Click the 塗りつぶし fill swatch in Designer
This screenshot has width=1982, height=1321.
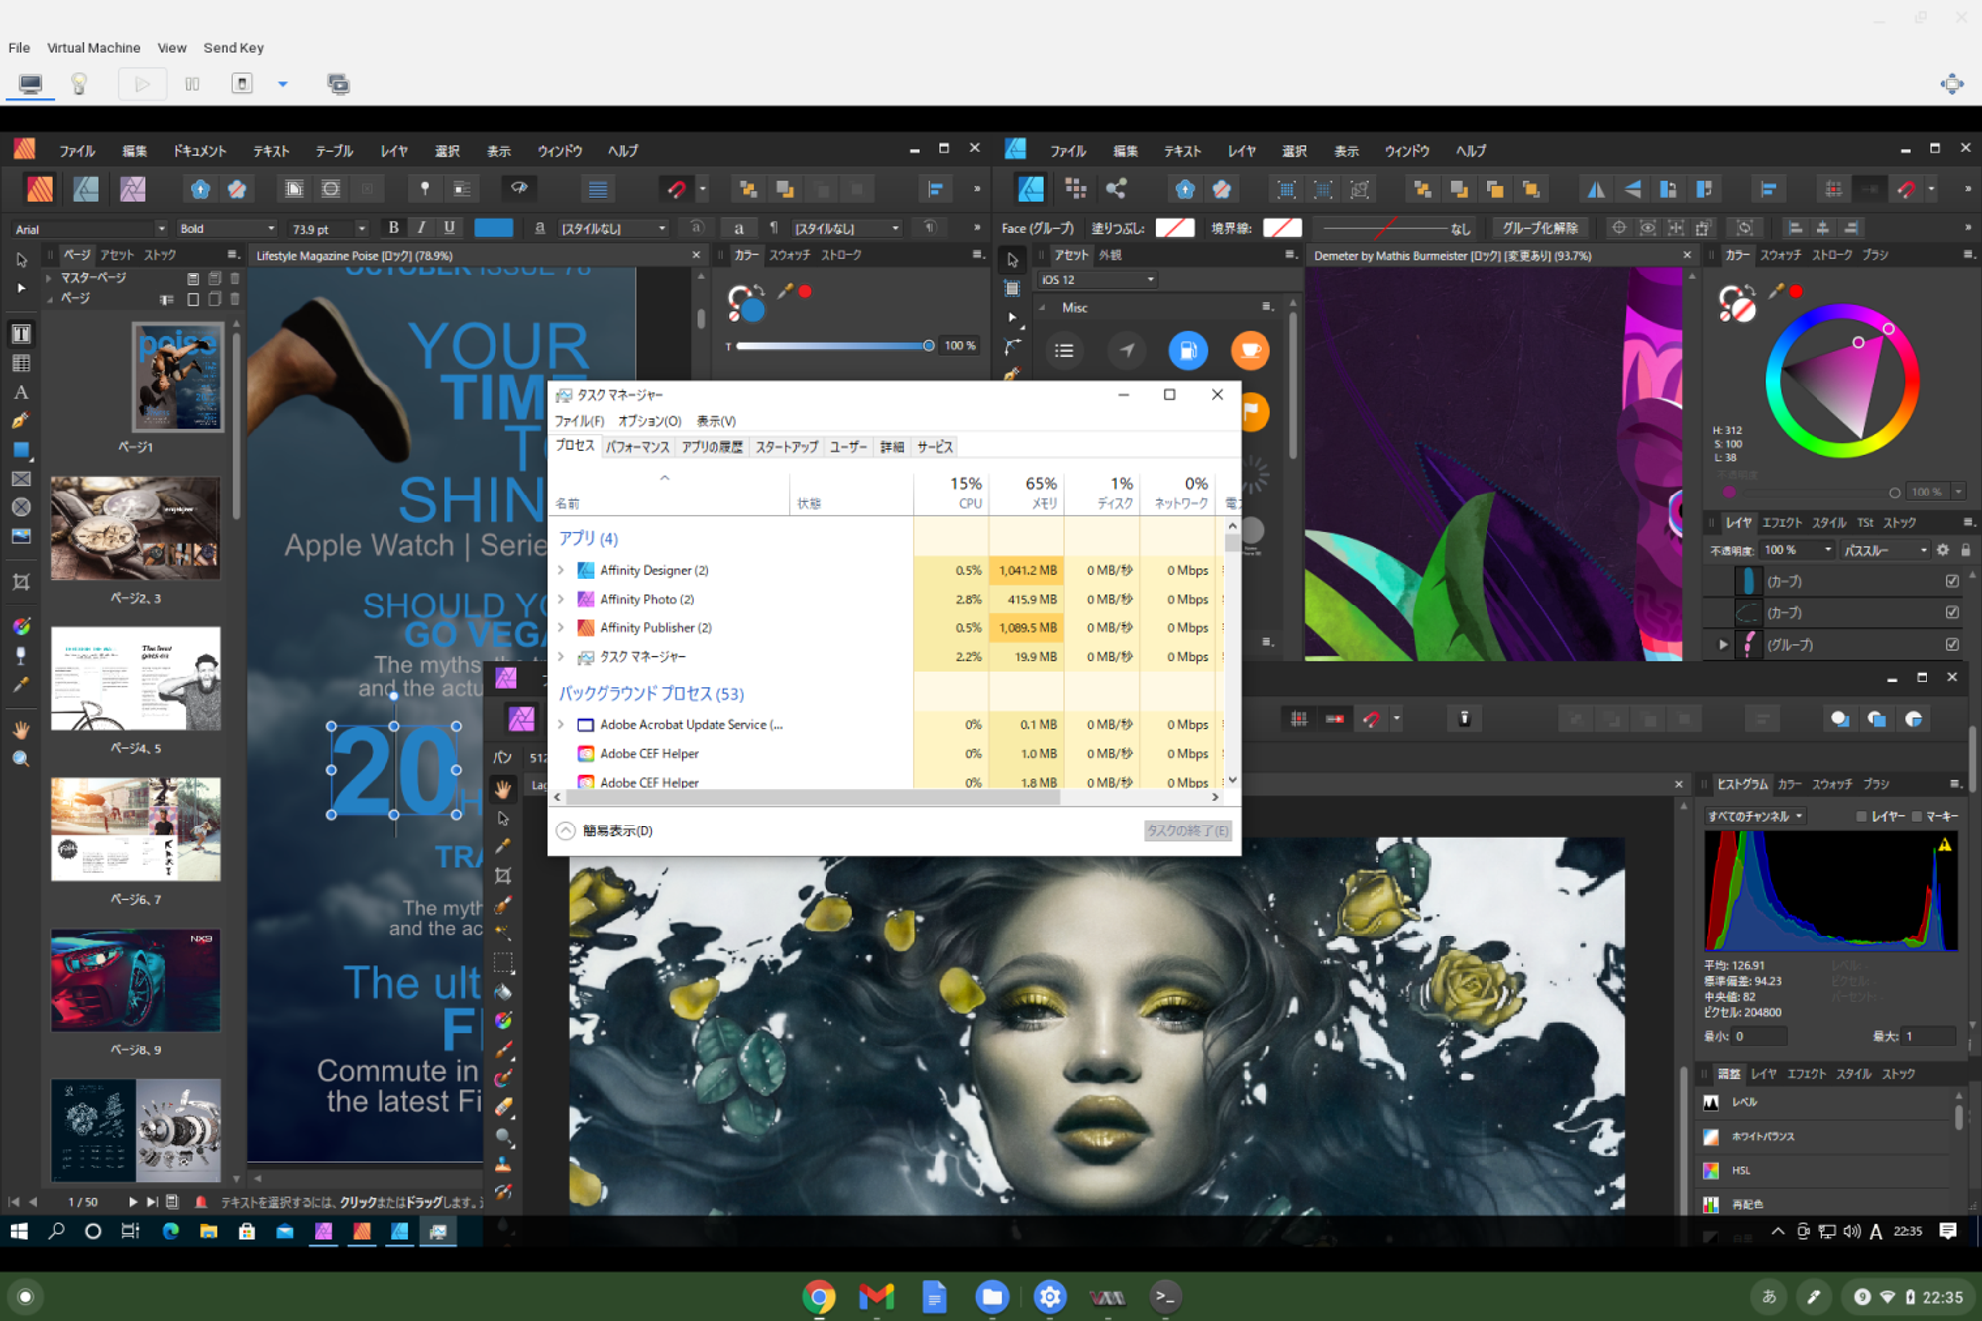(1174, 228)
